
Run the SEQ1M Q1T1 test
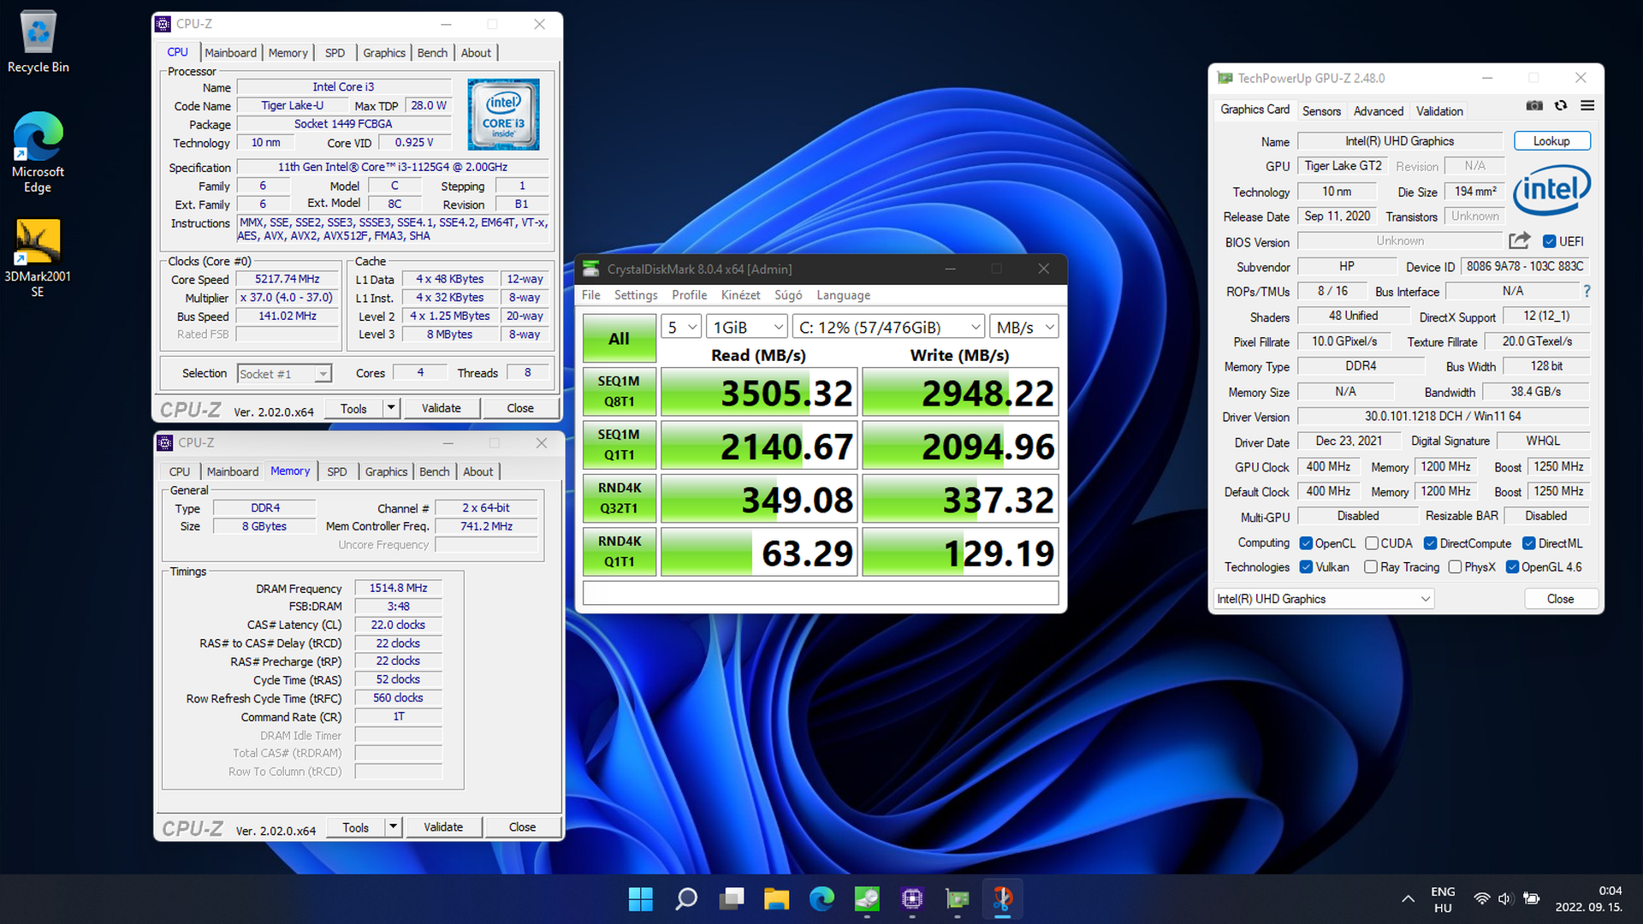point(620,445)
